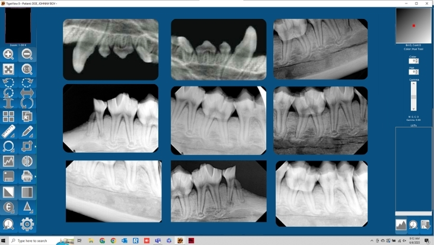Open the bottom-right molar radiograph

point(321,194)
